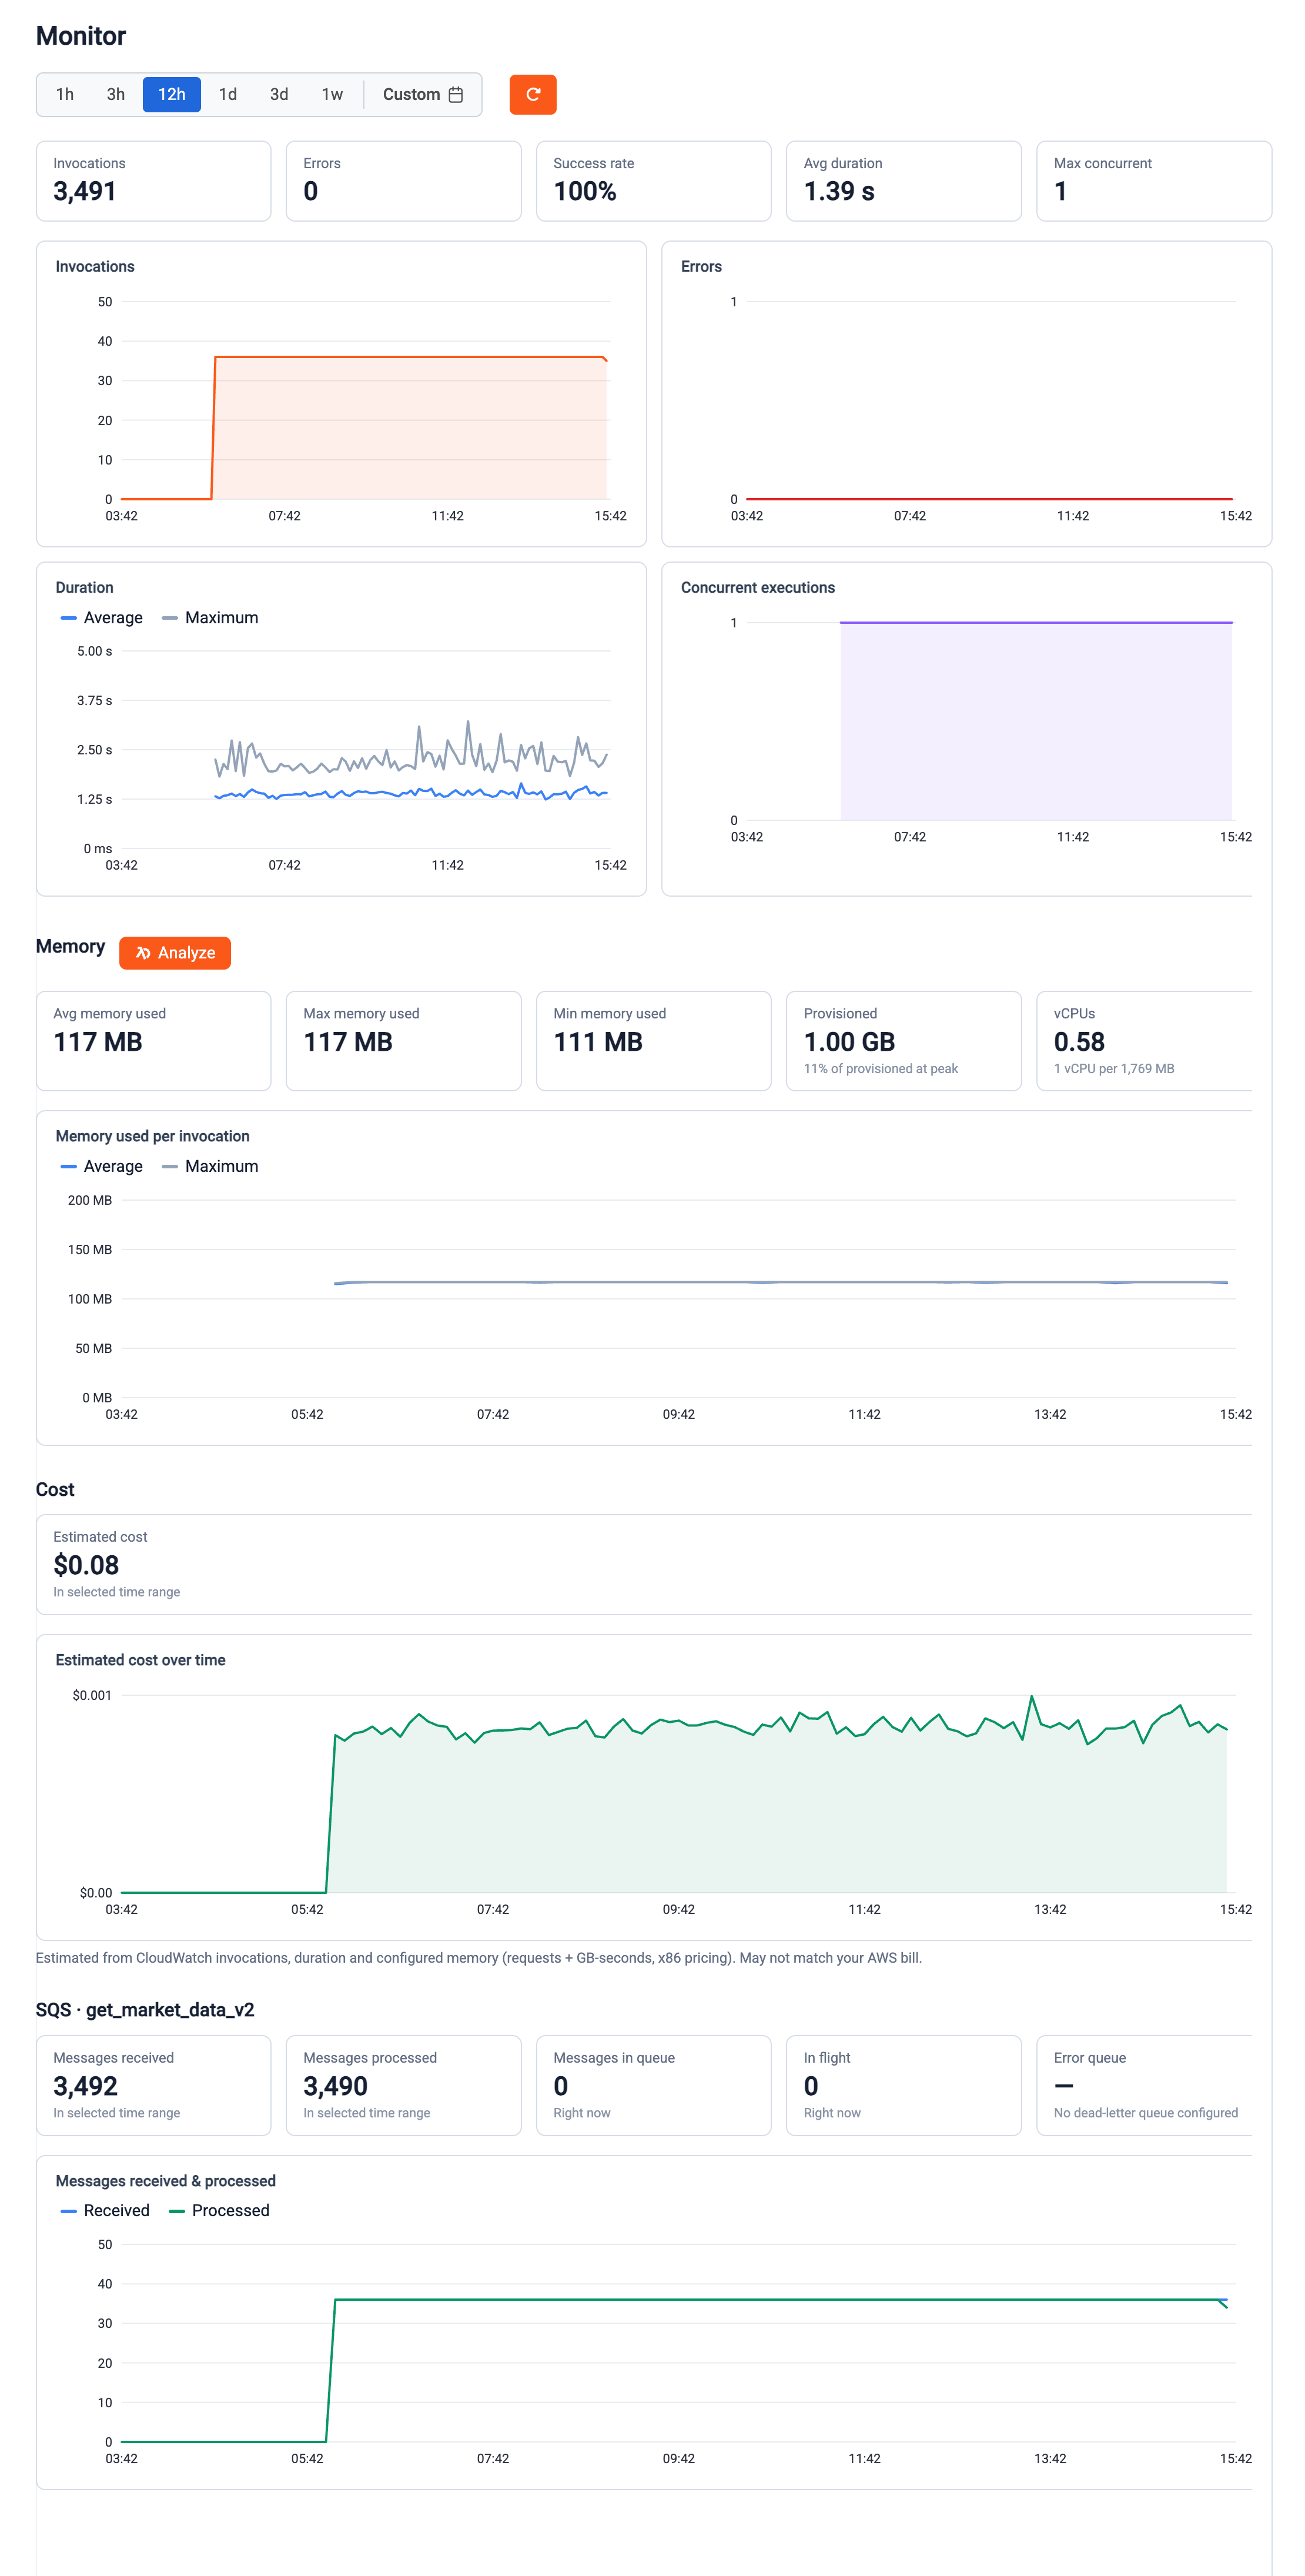
Task: Select the 1w time range
Action: tap(332, 94)
